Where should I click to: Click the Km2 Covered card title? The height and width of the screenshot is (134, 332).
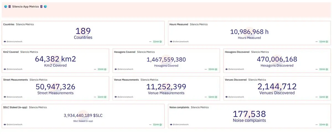[11, 52]
